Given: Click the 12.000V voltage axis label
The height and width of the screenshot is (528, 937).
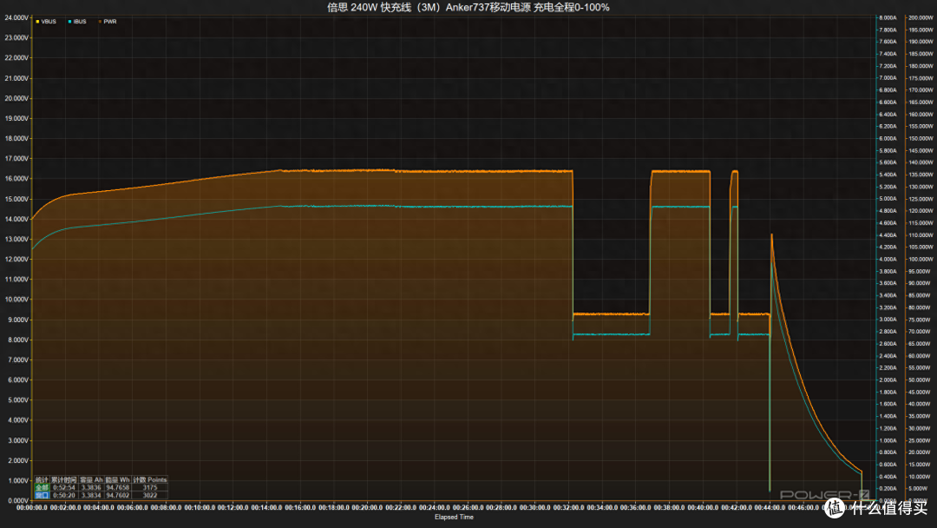Looking at the screenshot, I should pyautogui.click(x=16, y=260).
